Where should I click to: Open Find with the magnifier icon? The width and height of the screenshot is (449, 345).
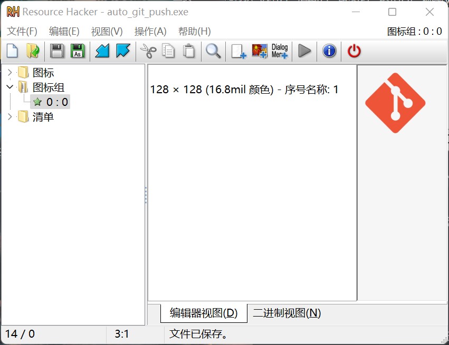213,51
